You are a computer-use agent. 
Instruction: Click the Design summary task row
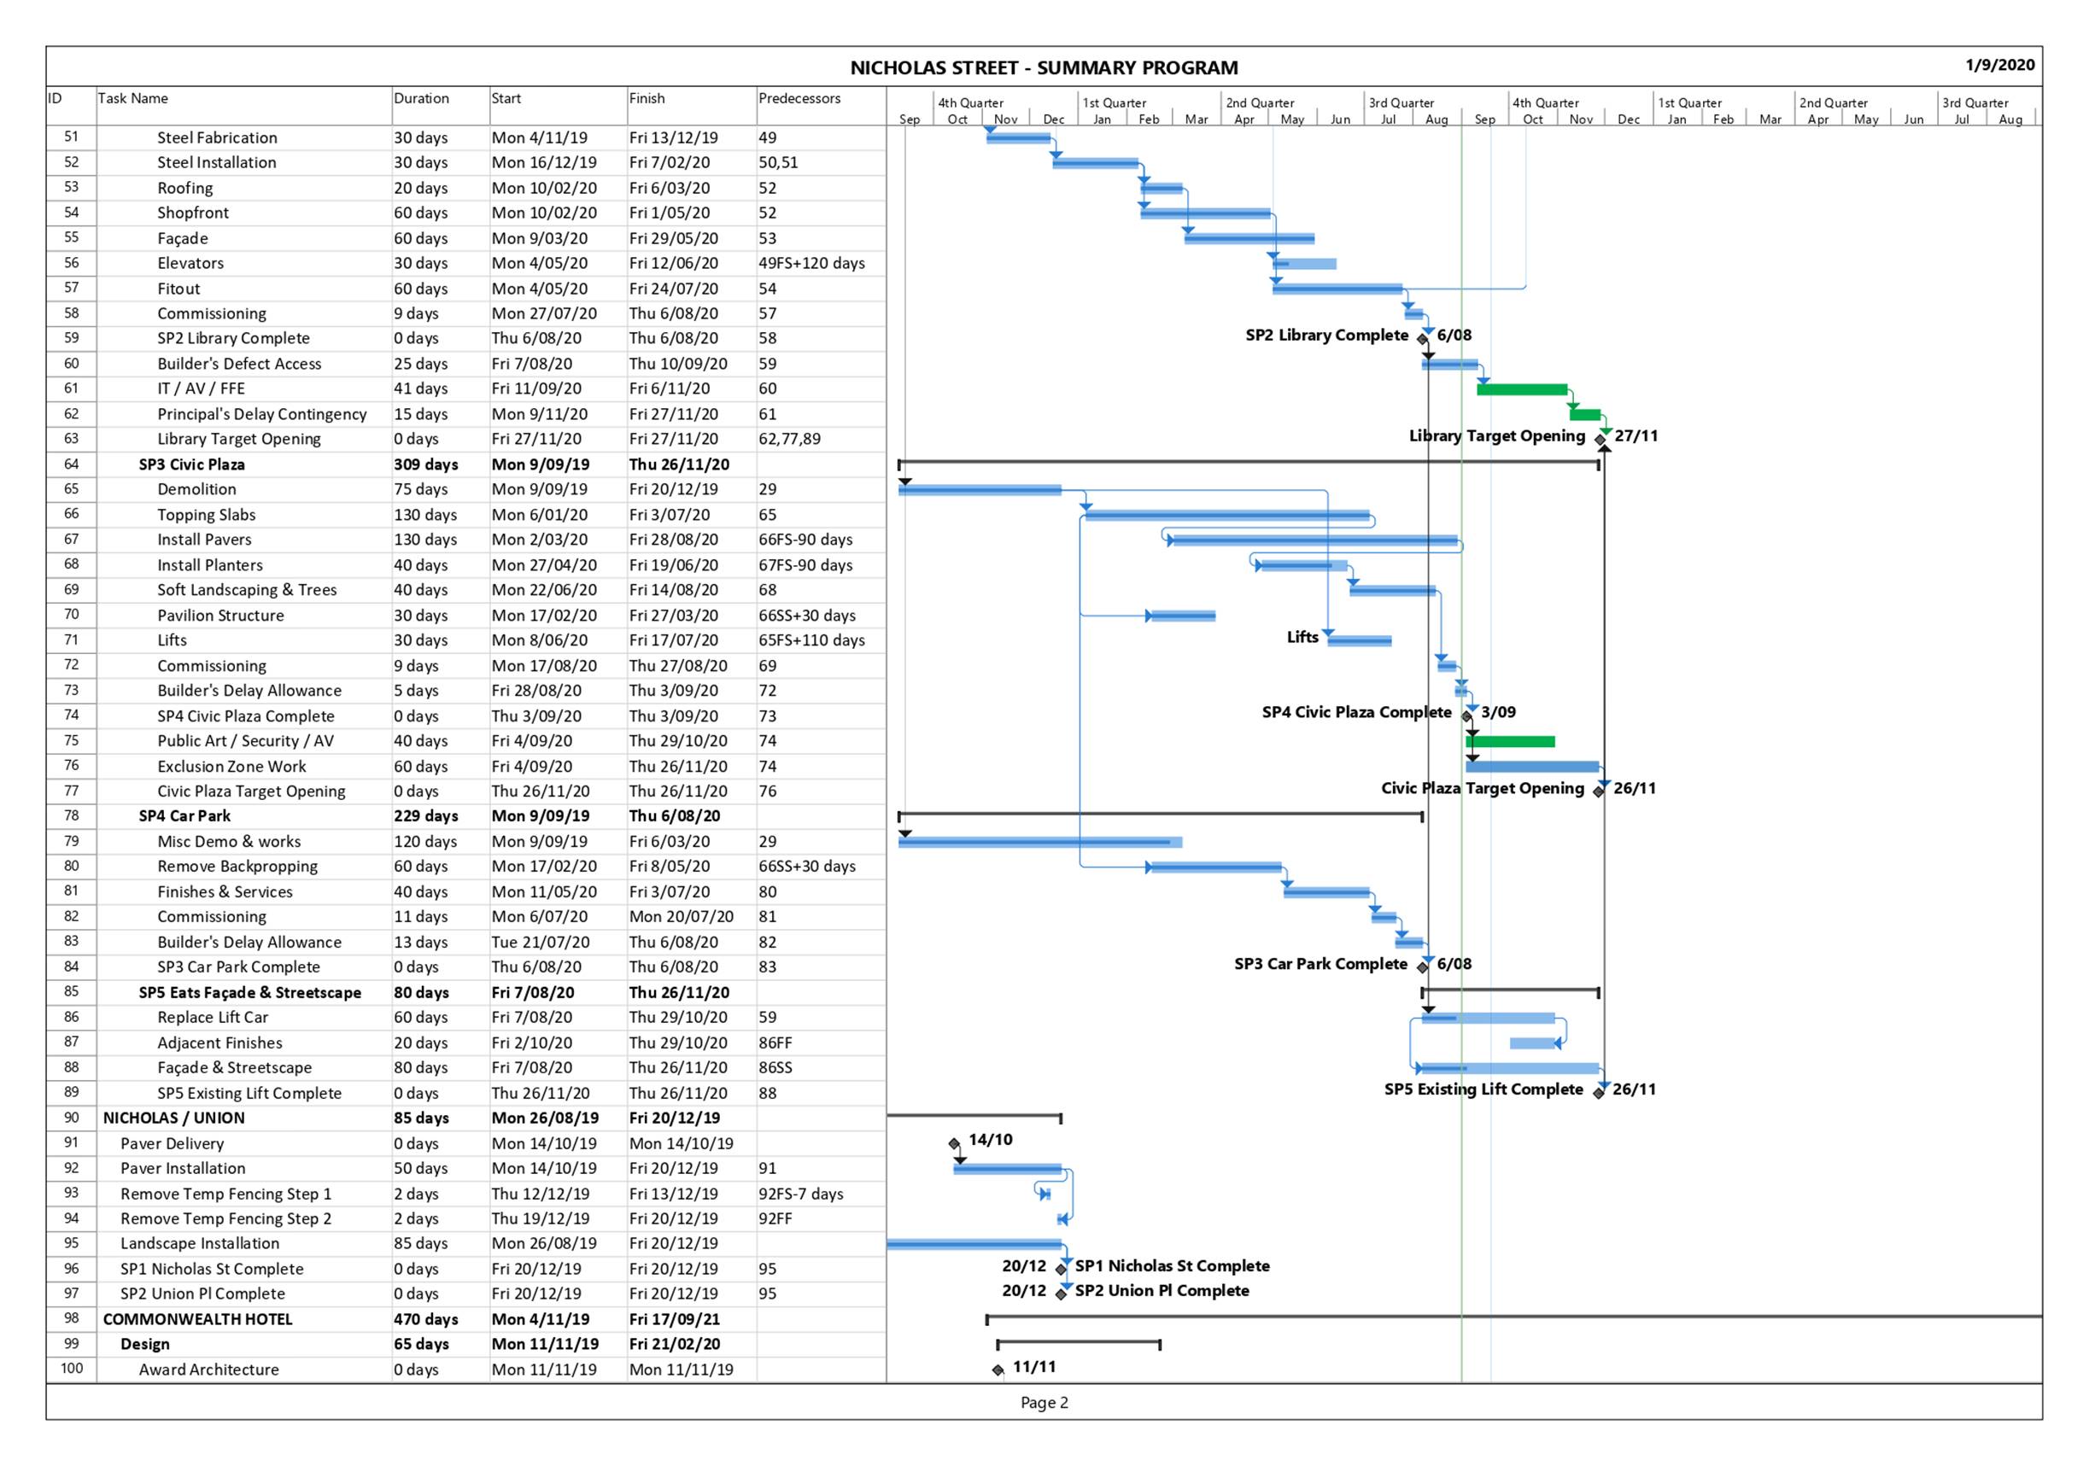click(x=465, y=1345)
